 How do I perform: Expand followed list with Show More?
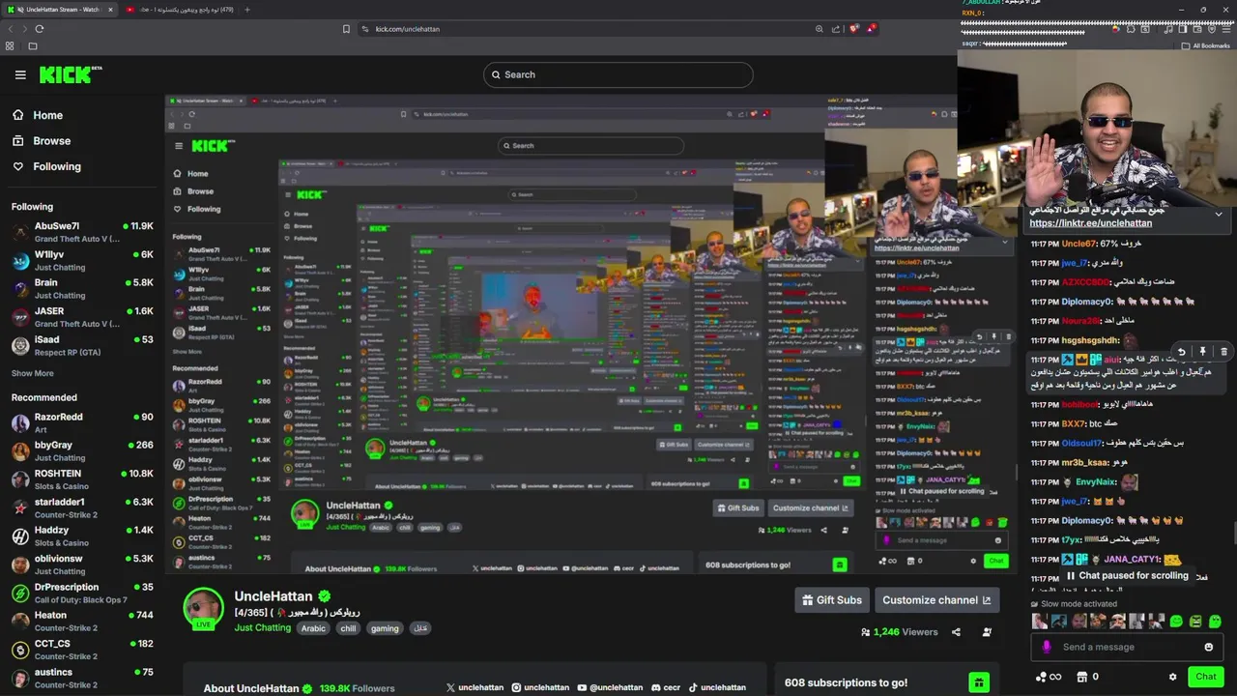pyautogui.click(x=32, y=373)
